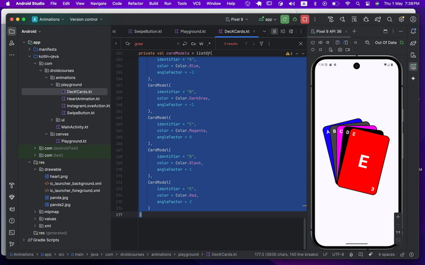Toggle Match Case (Cc) in search bar
The width and height of the screenshot is (425, 265).
(193, 44)
